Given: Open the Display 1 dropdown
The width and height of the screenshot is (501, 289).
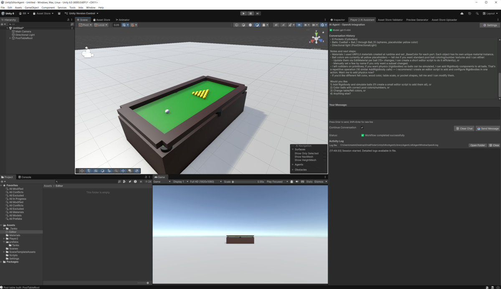Looking at the screenshot, I should 180,182.
